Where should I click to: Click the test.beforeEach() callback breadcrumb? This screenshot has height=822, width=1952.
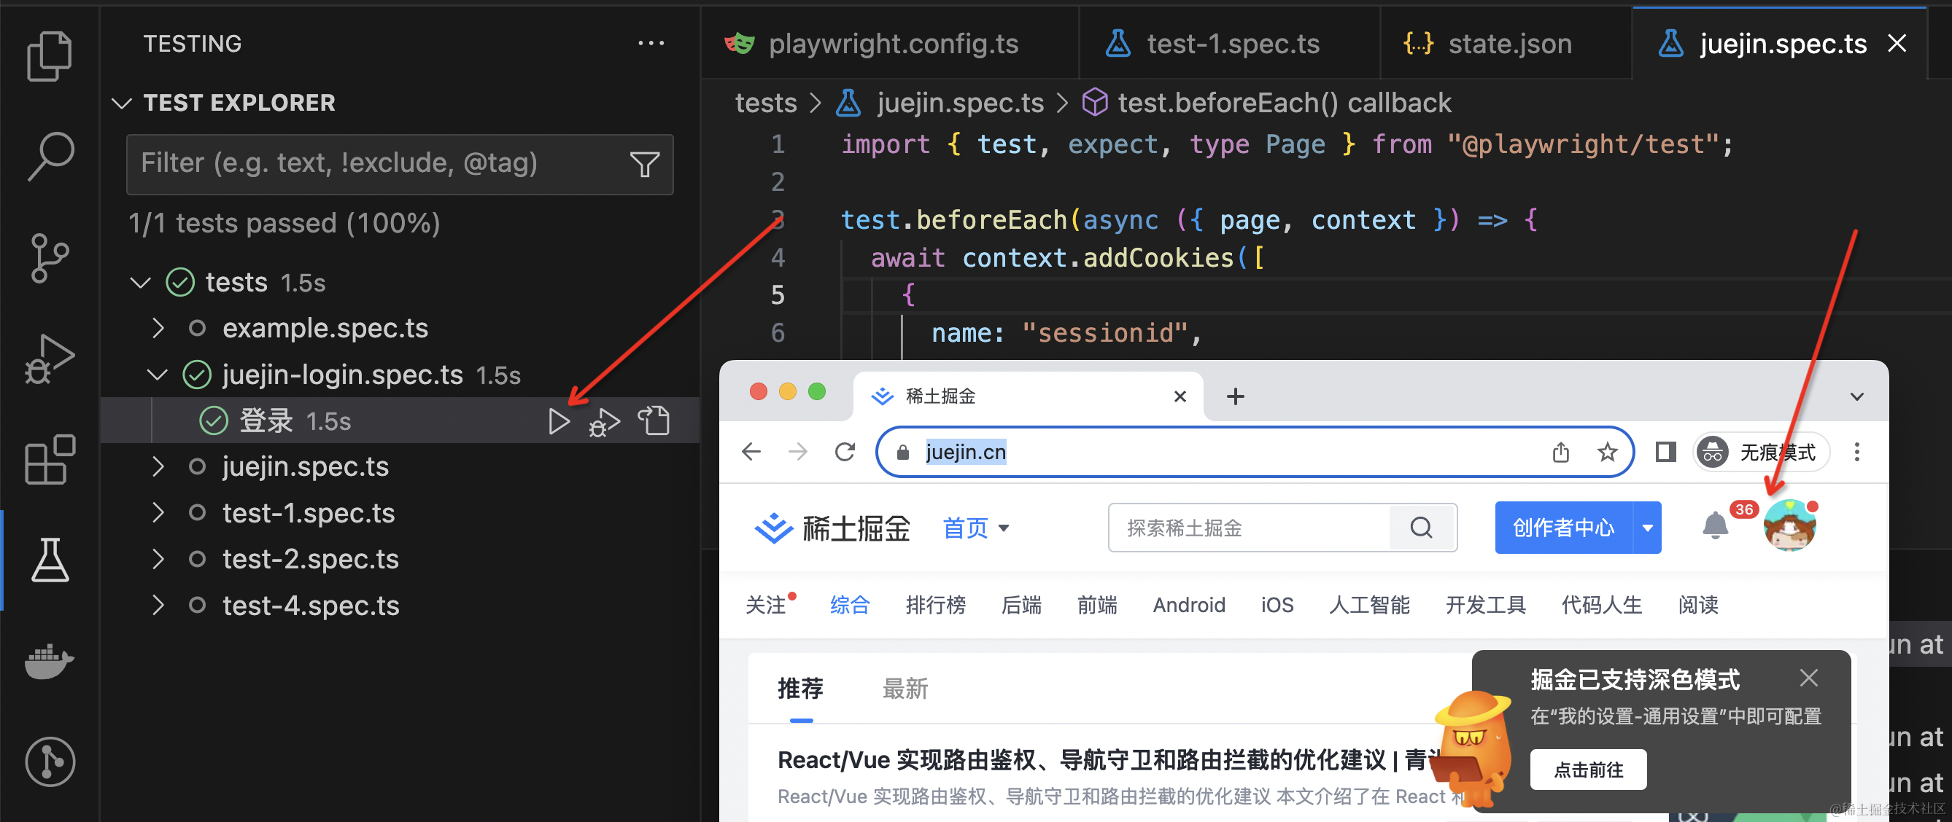(x=1284, y=103)
